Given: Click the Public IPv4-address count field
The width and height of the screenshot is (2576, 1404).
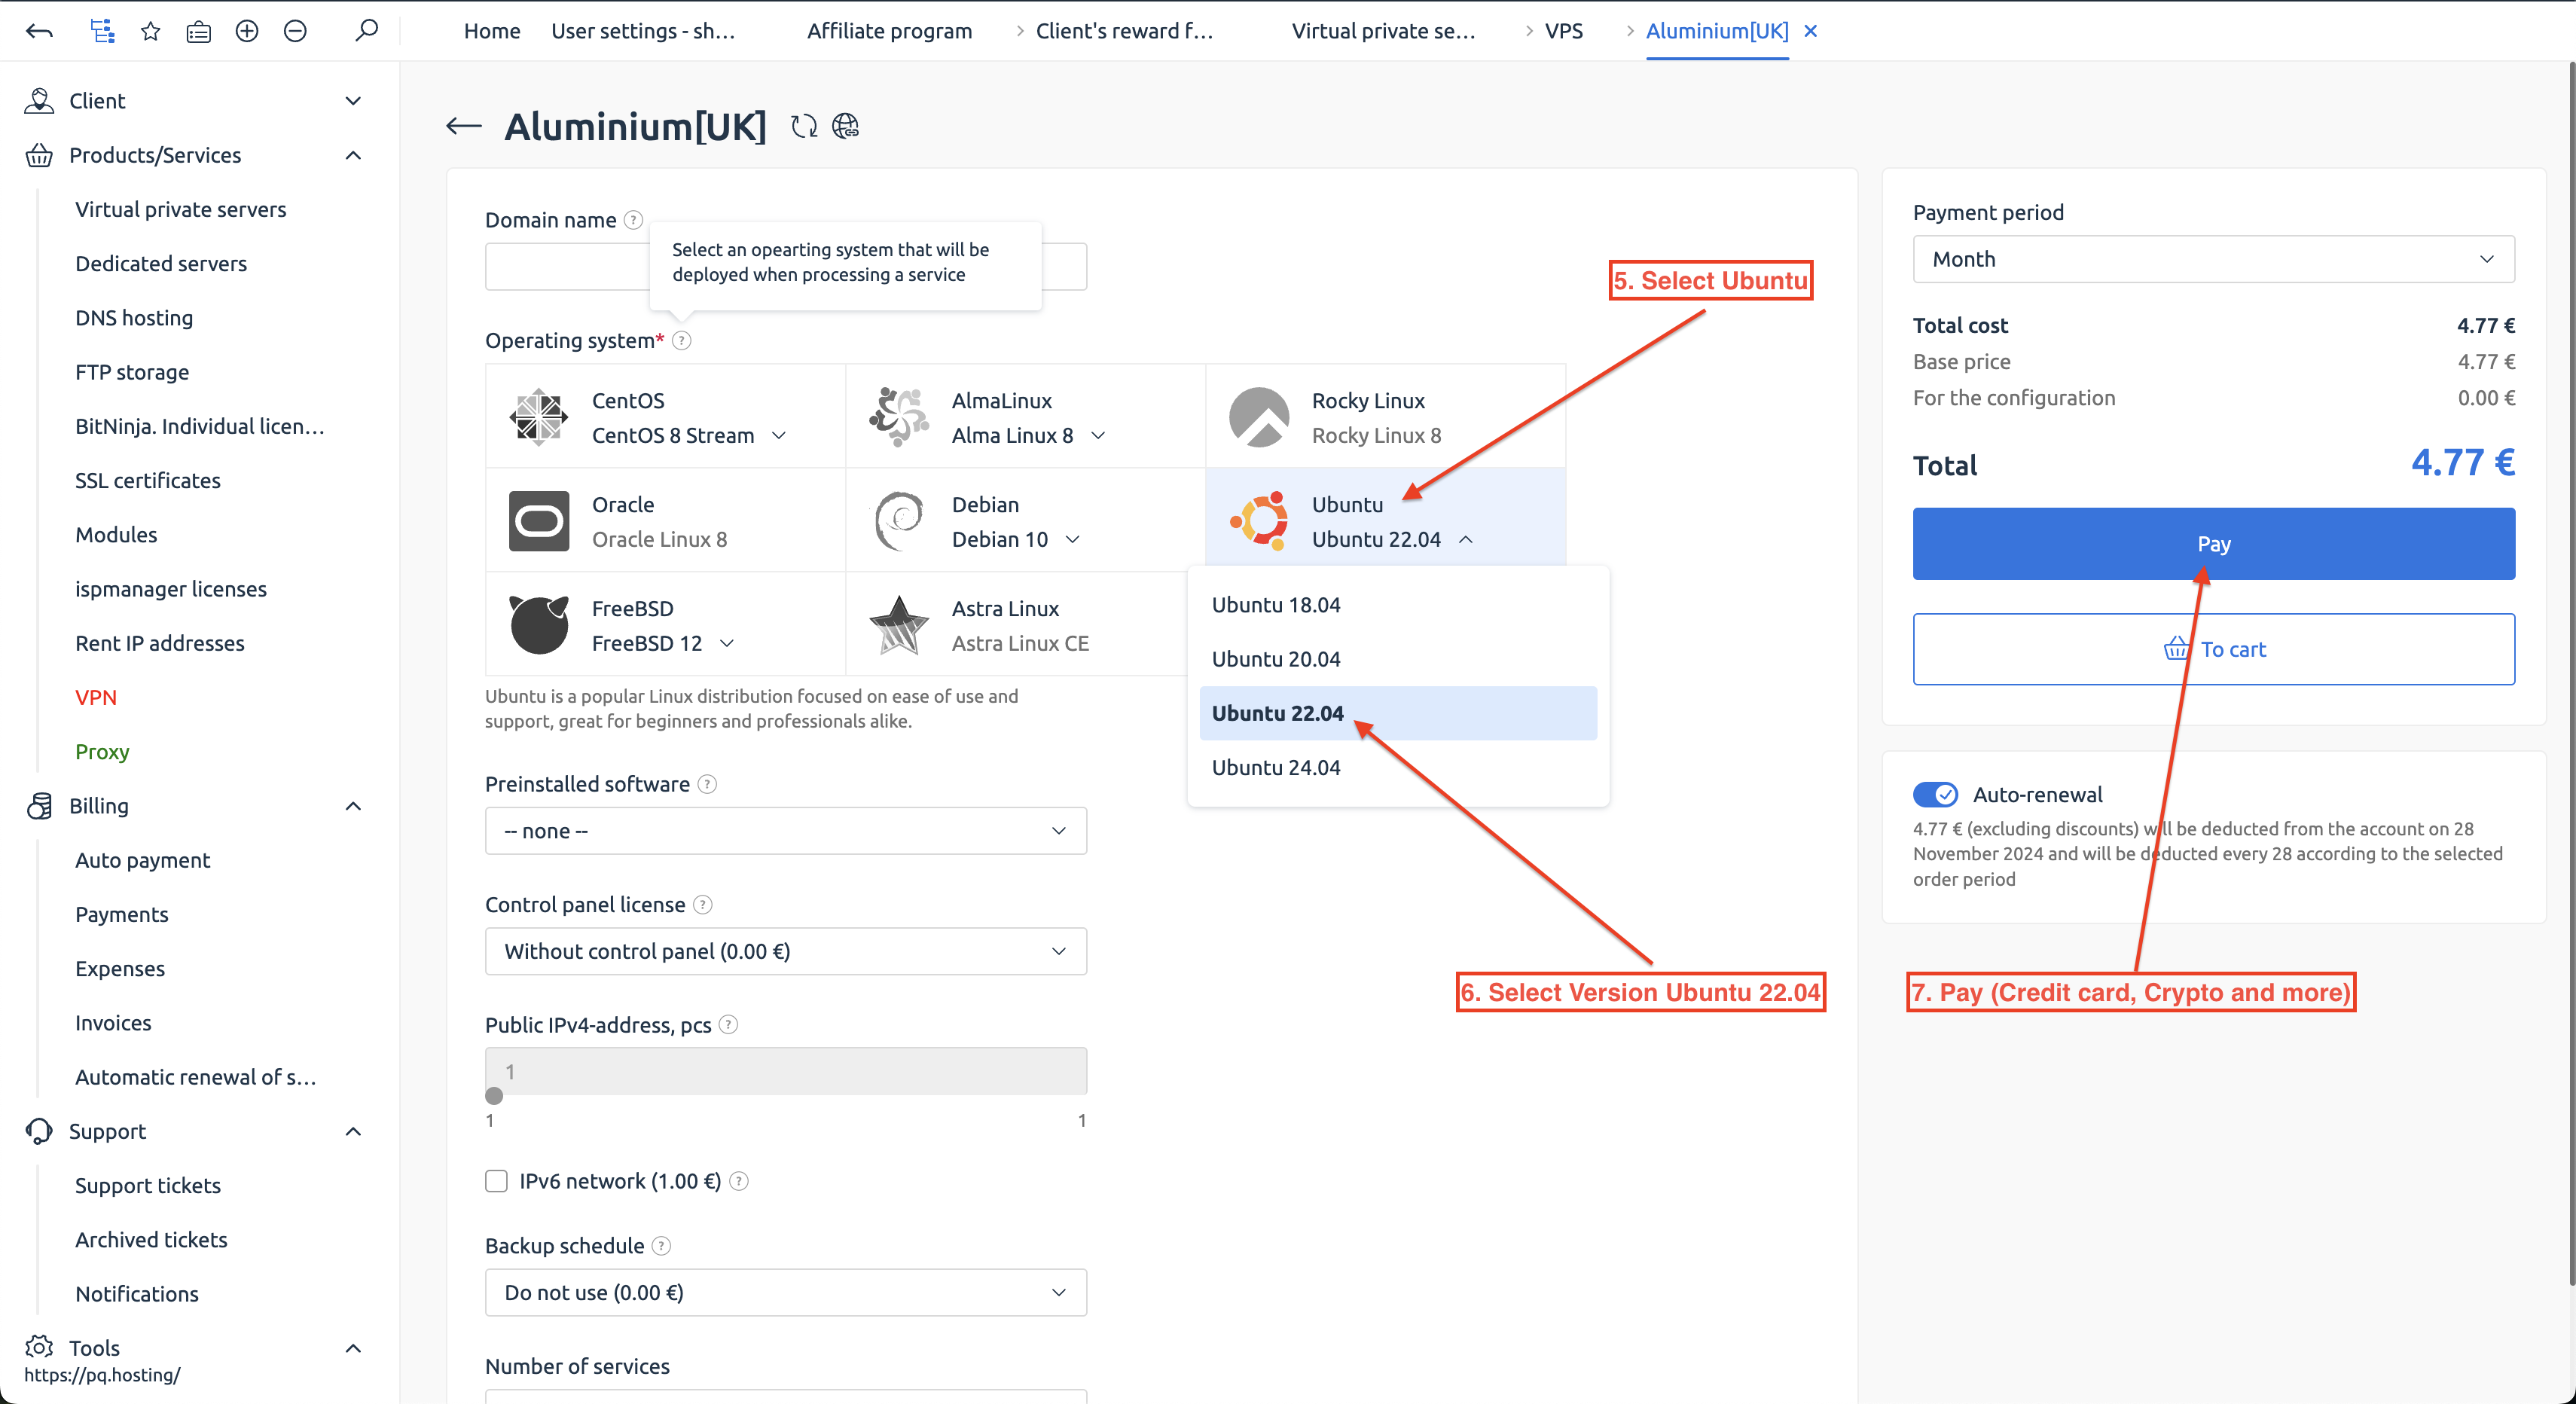Looking at the screenshot, I should pyautogui.click(x=786, y=1071).
